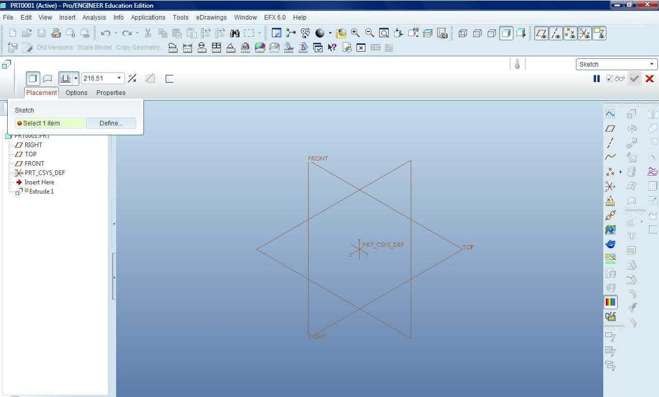
Task: Open the Applications menu
Action: tap(148, 17)
